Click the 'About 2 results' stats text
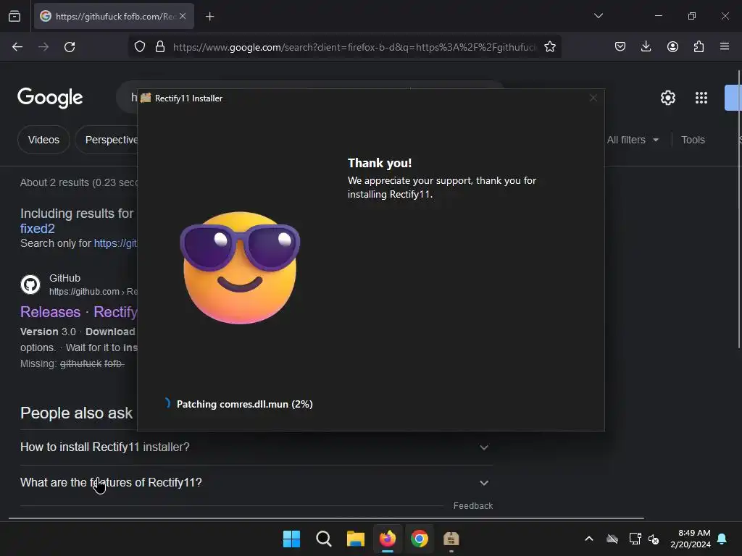The image size is (742, 556). pos(78,182)
